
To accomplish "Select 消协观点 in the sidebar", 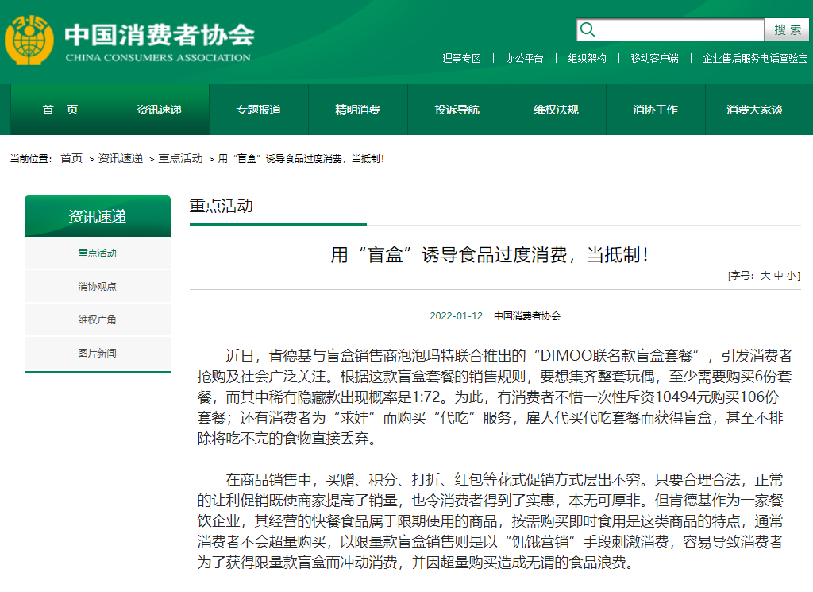I will (x=98, y=286).
